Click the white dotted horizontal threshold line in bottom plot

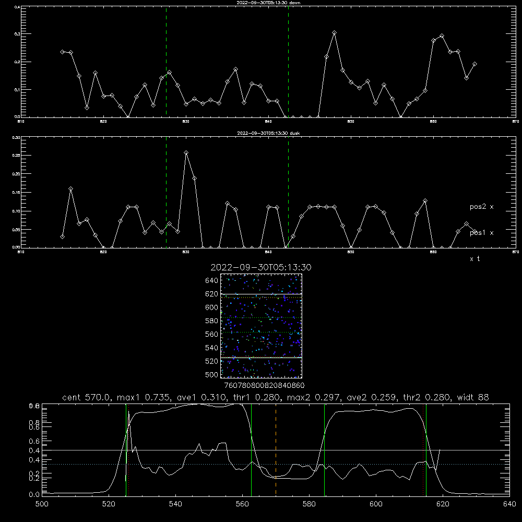coord(276,464)
